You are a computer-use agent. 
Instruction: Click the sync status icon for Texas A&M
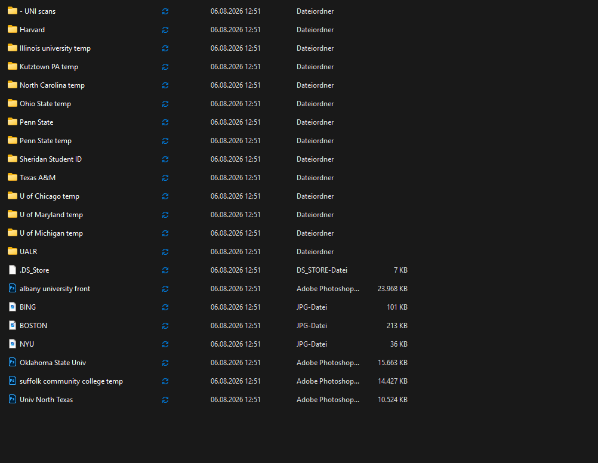pyautogui.click(x=165, y=178)
